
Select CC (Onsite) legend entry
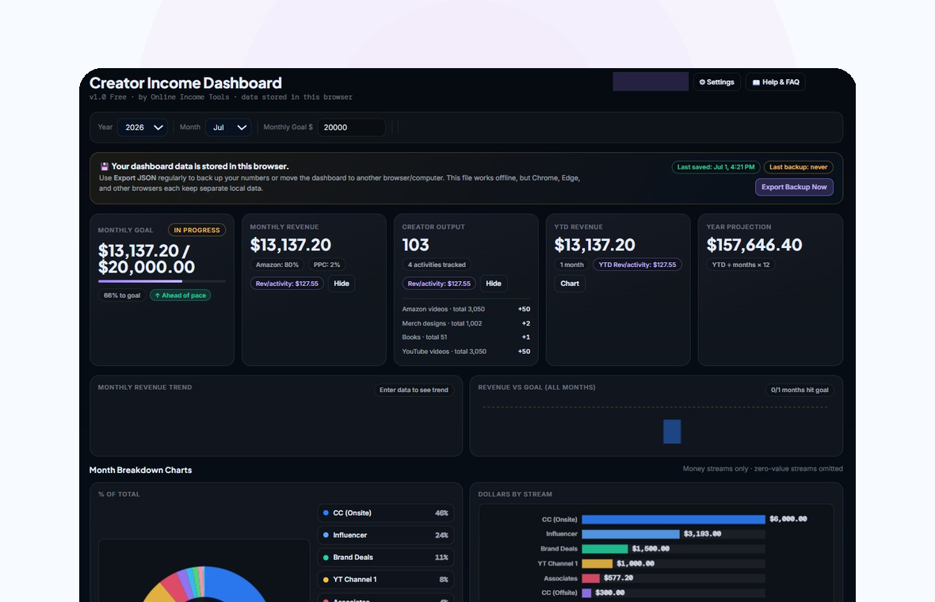coord(386,513)
